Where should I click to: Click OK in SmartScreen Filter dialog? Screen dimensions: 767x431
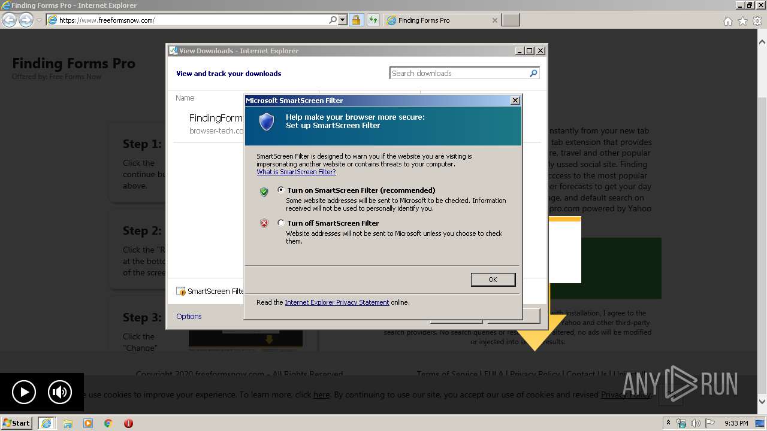click(493, 280)
